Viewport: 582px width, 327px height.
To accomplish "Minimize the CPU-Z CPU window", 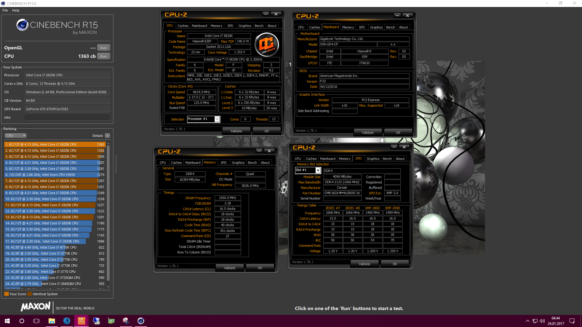I will (266, 14).
